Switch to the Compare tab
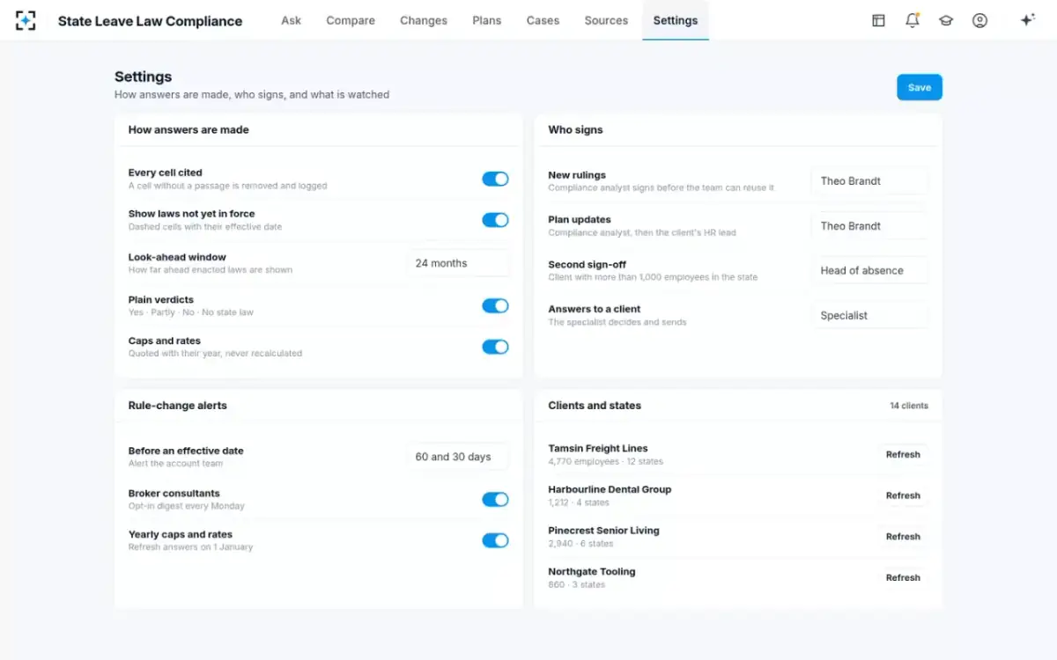Image resolution: width=1057 pixels, height=660 pixels. pos(351,20)
